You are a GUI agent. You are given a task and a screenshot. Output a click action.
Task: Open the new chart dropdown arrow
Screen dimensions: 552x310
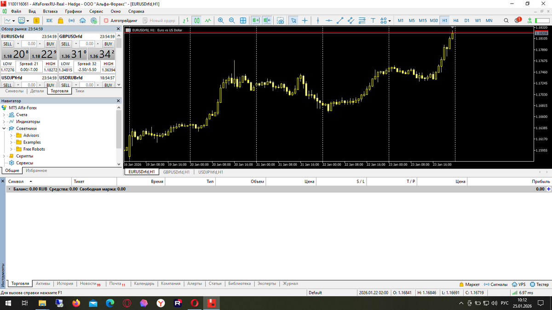pyautogui.click(x=14, y=21)
